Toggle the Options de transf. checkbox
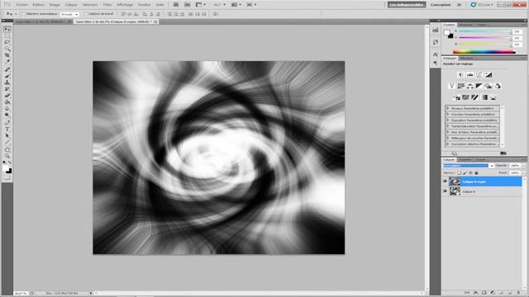This screenshot has width=529, height=297. (86, 14)
